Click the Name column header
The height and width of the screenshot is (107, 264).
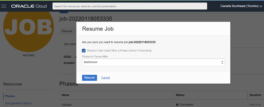click(65, 95)
